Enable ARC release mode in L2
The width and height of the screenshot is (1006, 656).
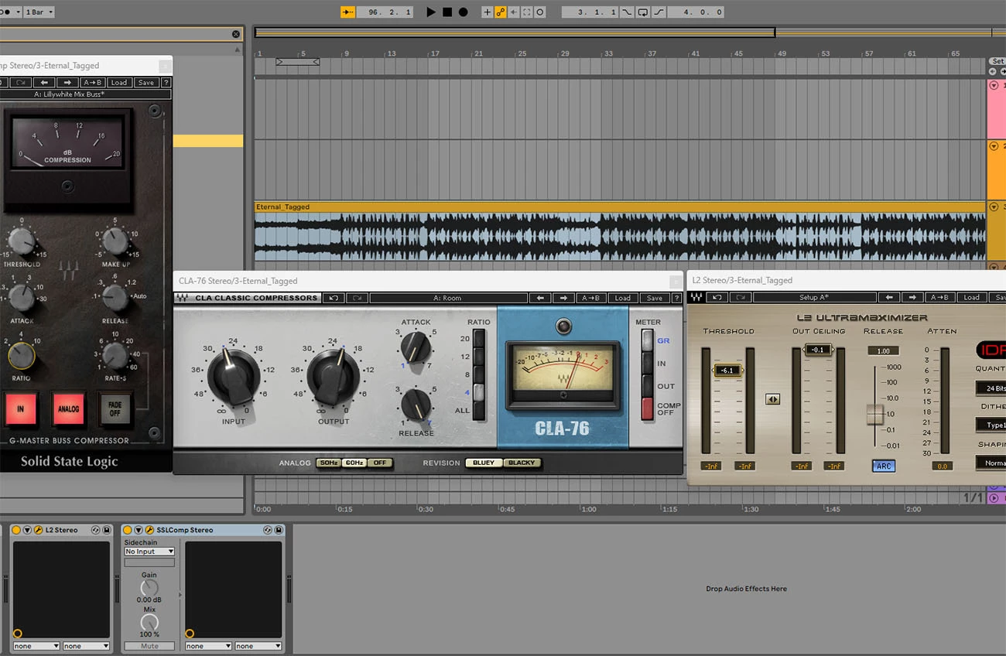883,466
